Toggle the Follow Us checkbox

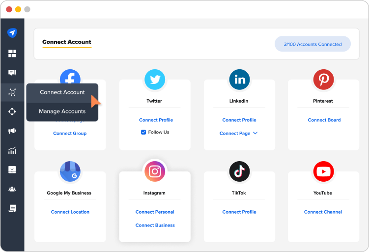pos(143,132)
